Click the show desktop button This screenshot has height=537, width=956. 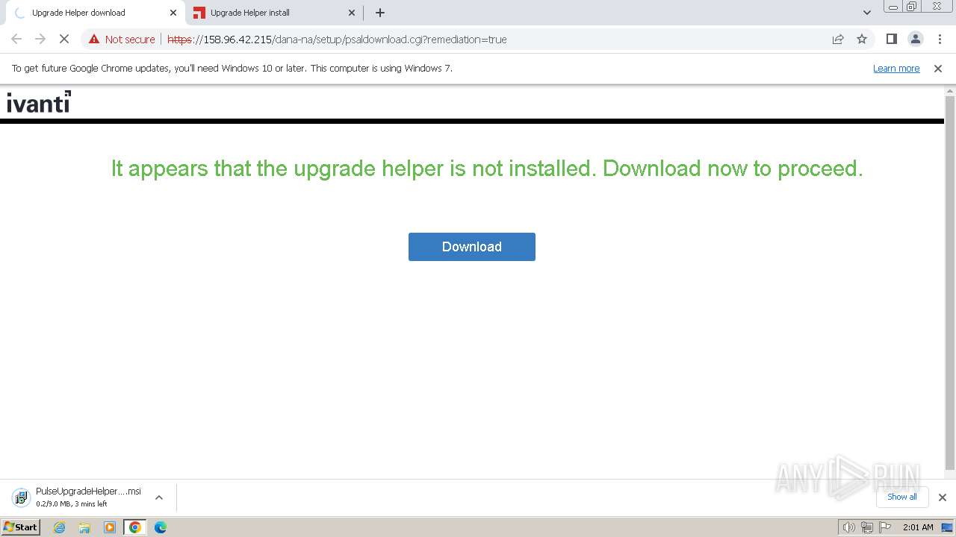[948, 527]
